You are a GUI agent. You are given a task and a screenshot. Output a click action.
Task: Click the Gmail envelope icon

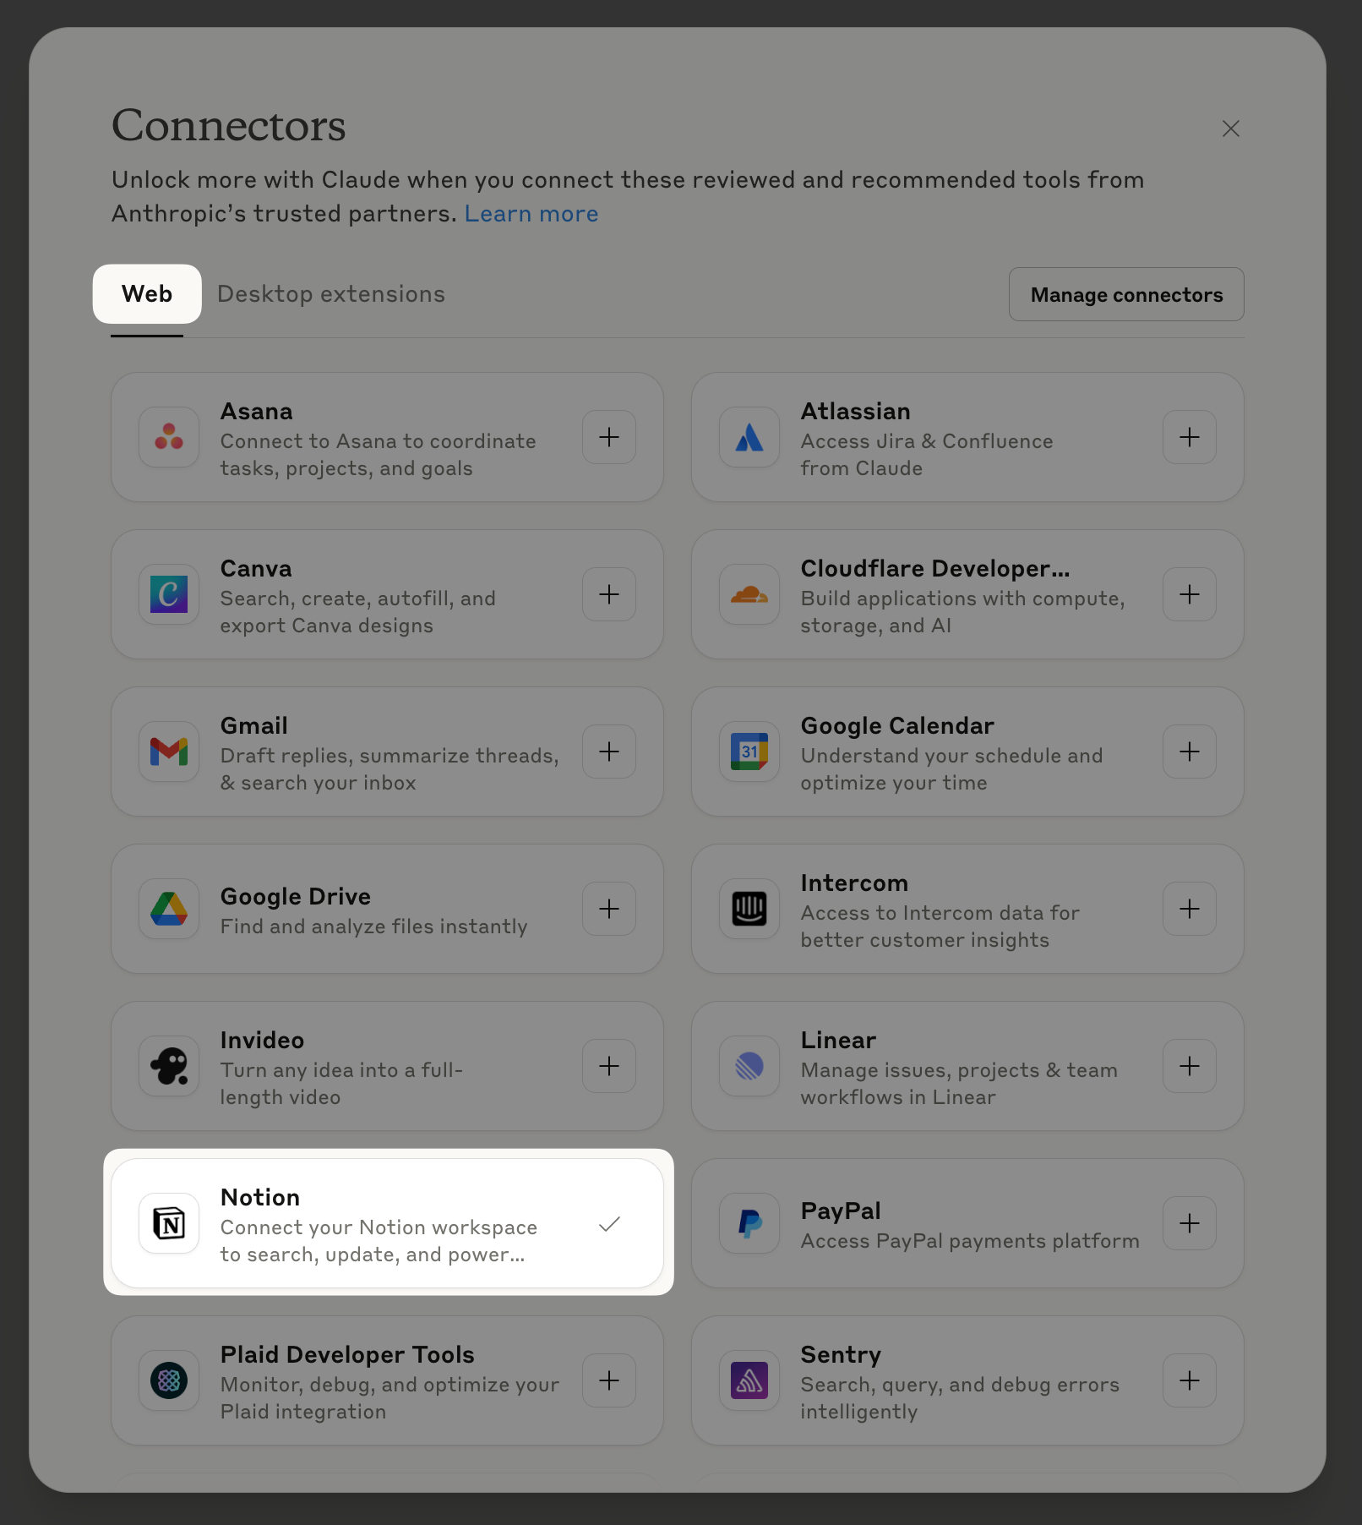point(169,752)
